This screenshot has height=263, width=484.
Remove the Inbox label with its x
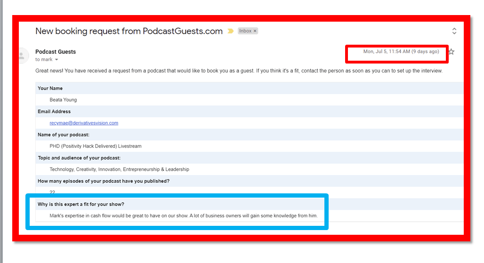coord(255,31)
